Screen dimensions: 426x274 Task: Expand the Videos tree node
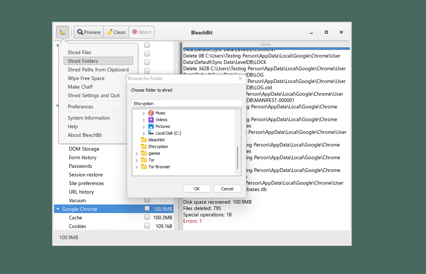click(x=144, y=120)
